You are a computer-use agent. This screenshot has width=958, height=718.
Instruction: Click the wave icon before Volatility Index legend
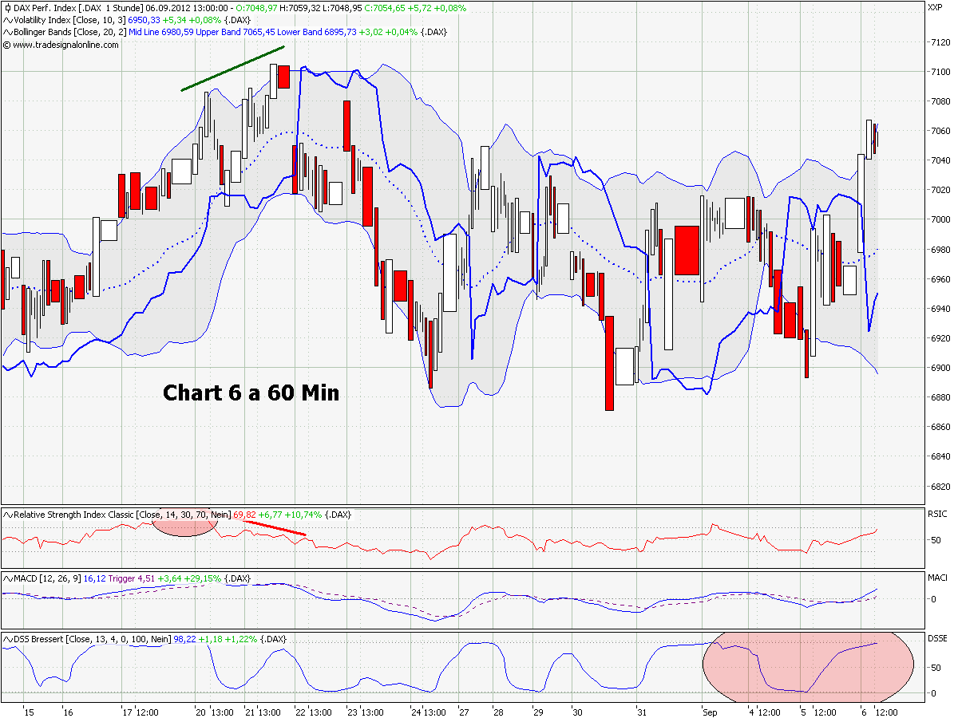pyautogui.click(x=6, y=19)
